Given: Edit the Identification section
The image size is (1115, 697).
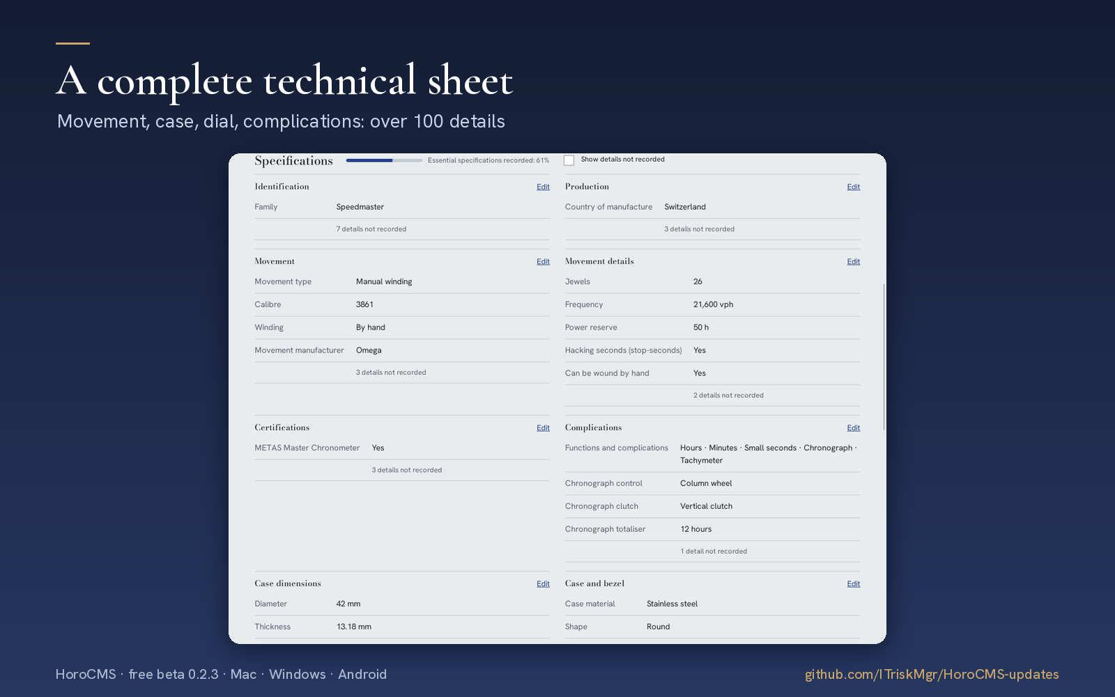Looking at the screenshot, I should click(543, 187).
